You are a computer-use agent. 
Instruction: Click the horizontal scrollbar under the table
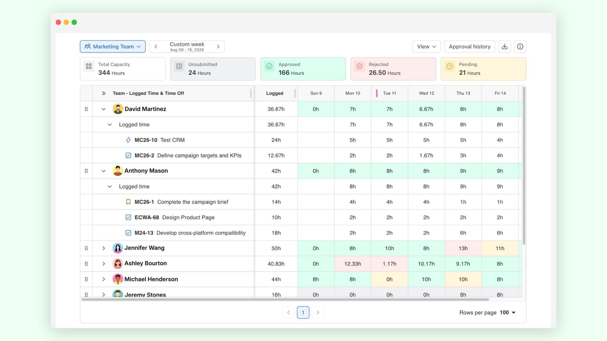[x=285, y=299]
